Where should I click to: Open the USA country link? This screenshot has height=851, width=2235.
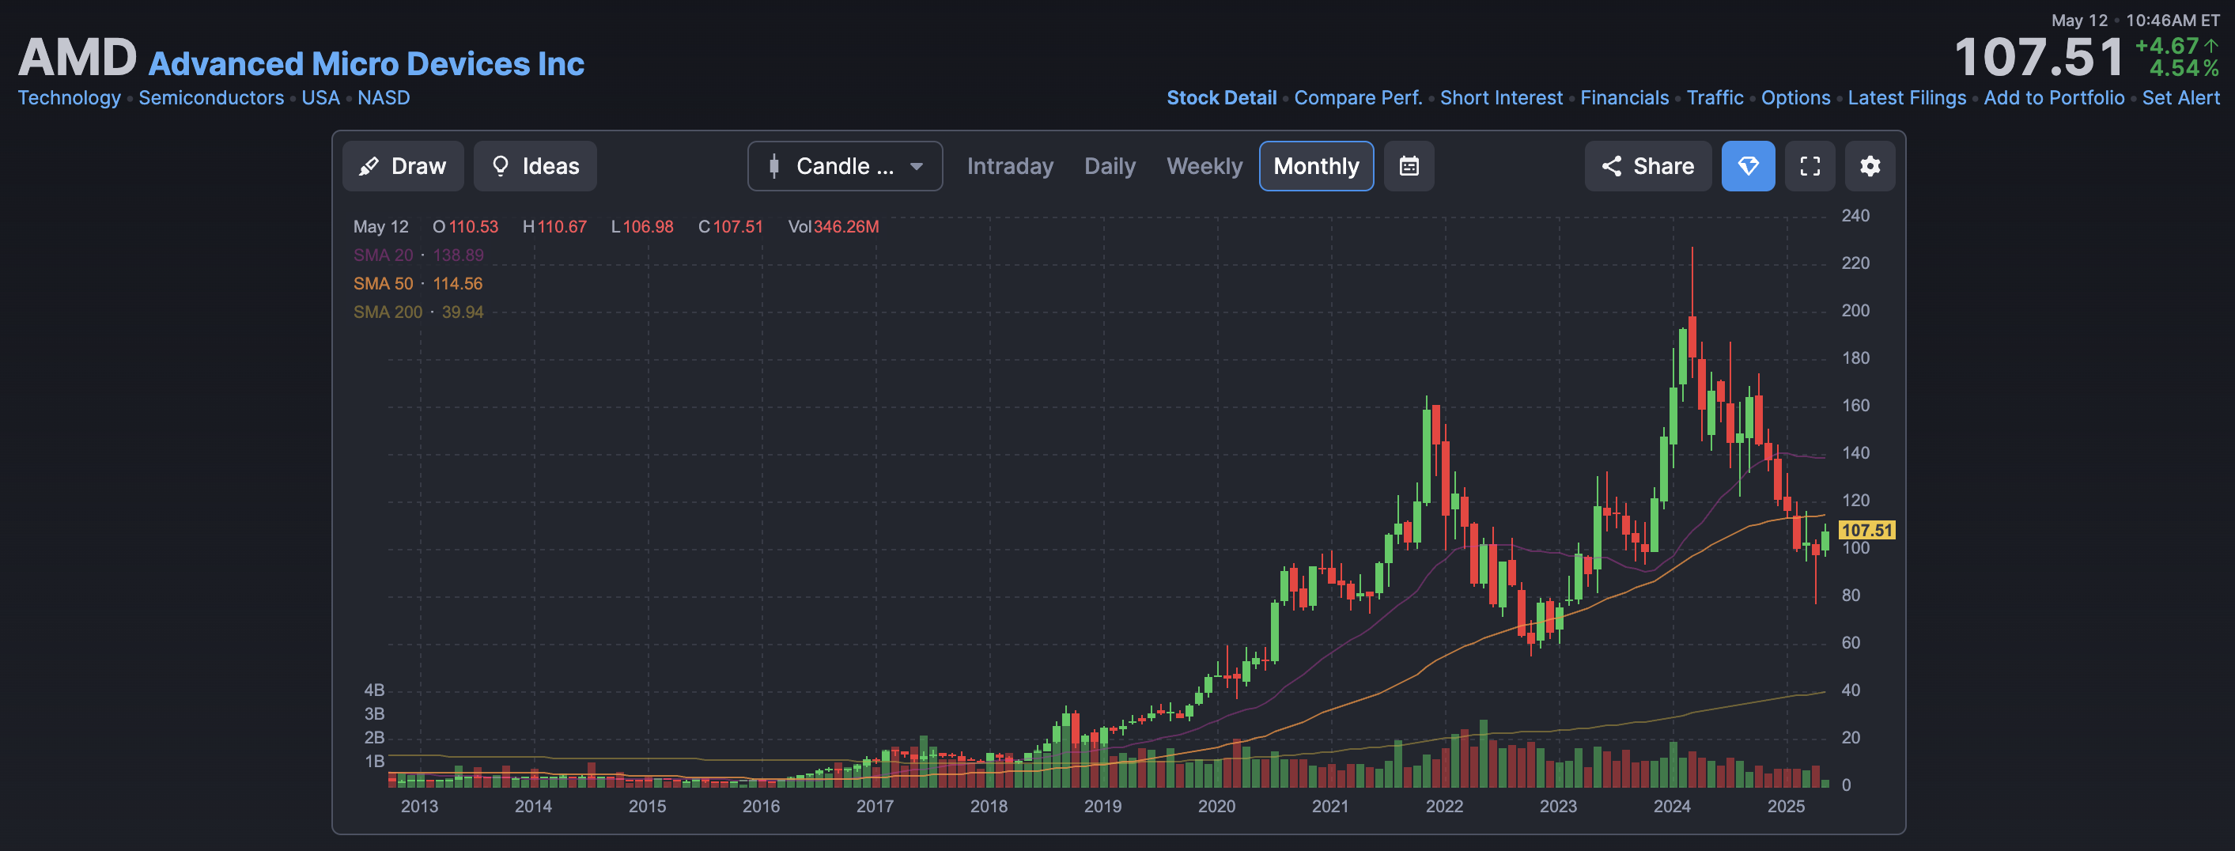320,98
